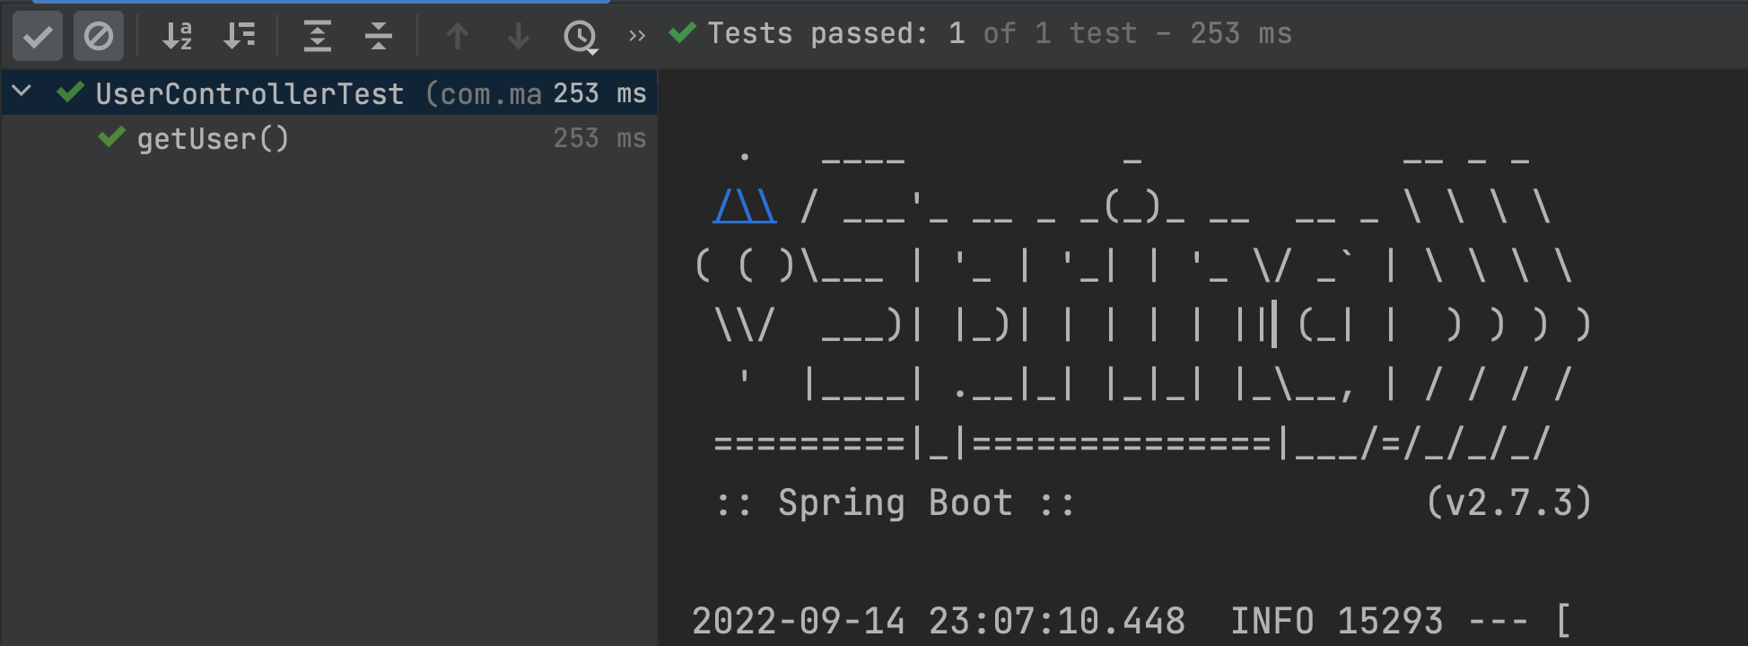Expand all test nodes
1748x646 pixels.
318,37
